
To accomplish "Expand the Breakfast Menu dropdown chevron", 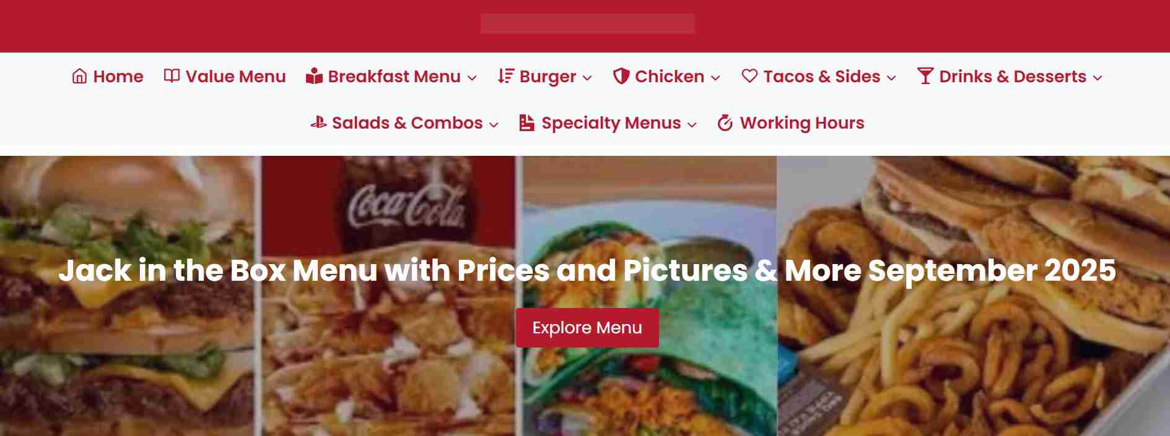I will [472, 78].
